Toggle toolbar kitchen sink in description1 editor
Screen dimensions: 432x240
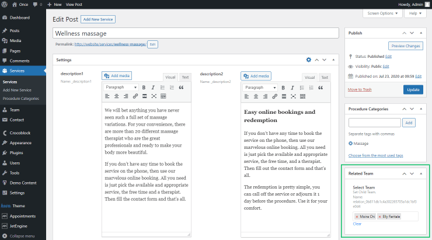tap(163, 96)
